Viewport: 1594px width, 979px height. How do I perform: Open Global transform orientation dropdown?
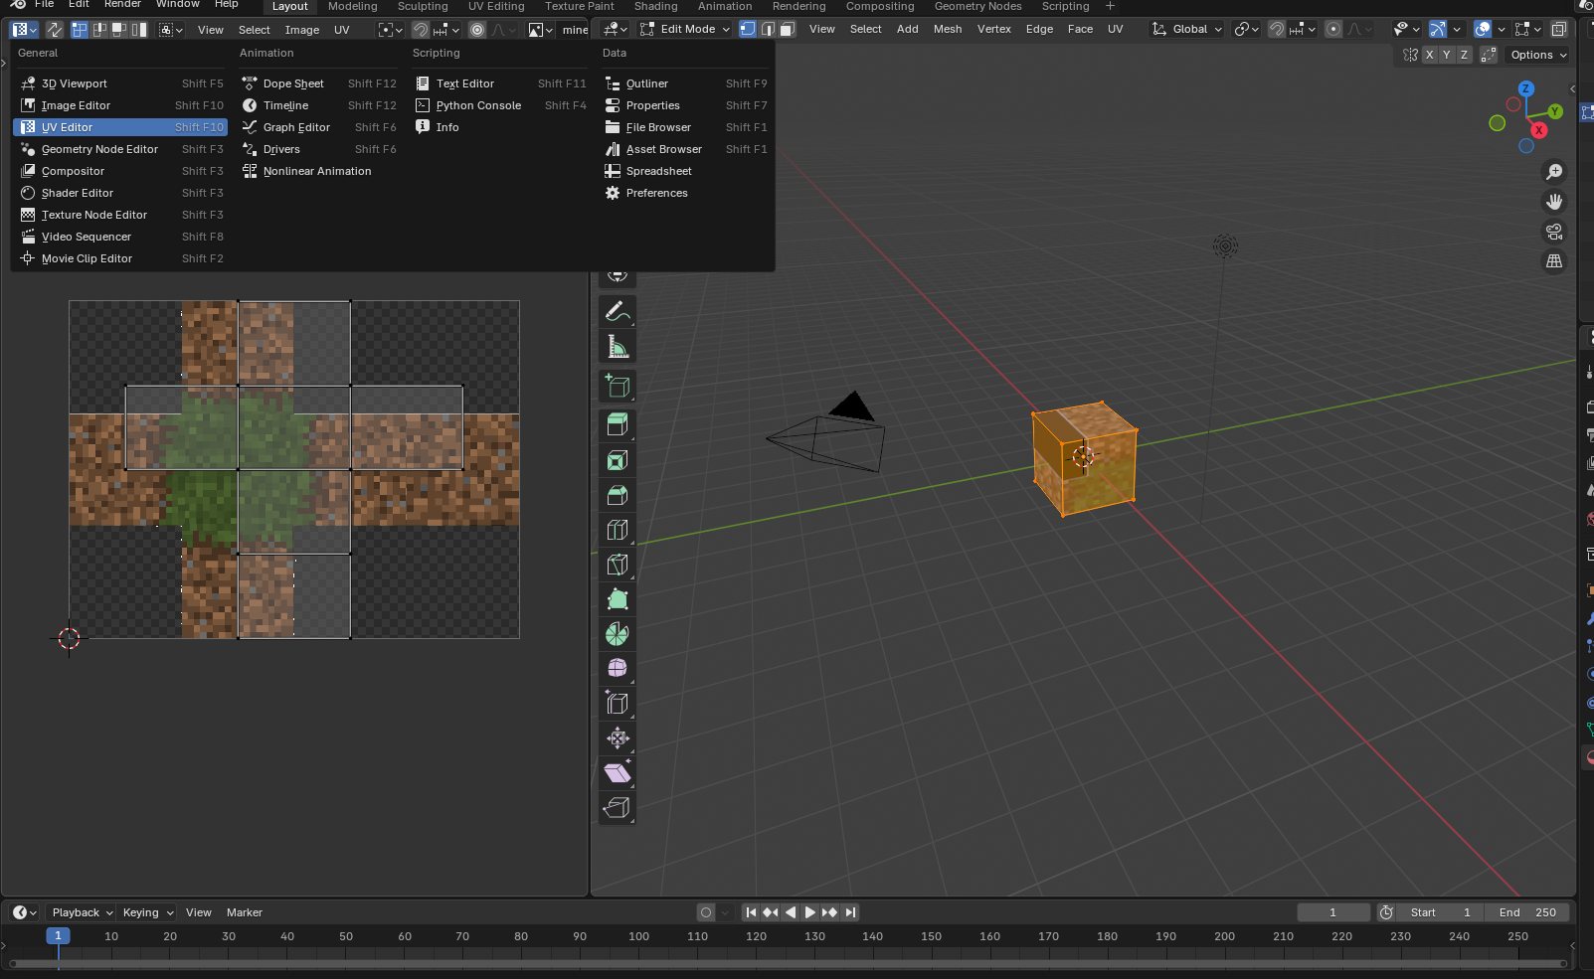click(x=1186, y=29)
